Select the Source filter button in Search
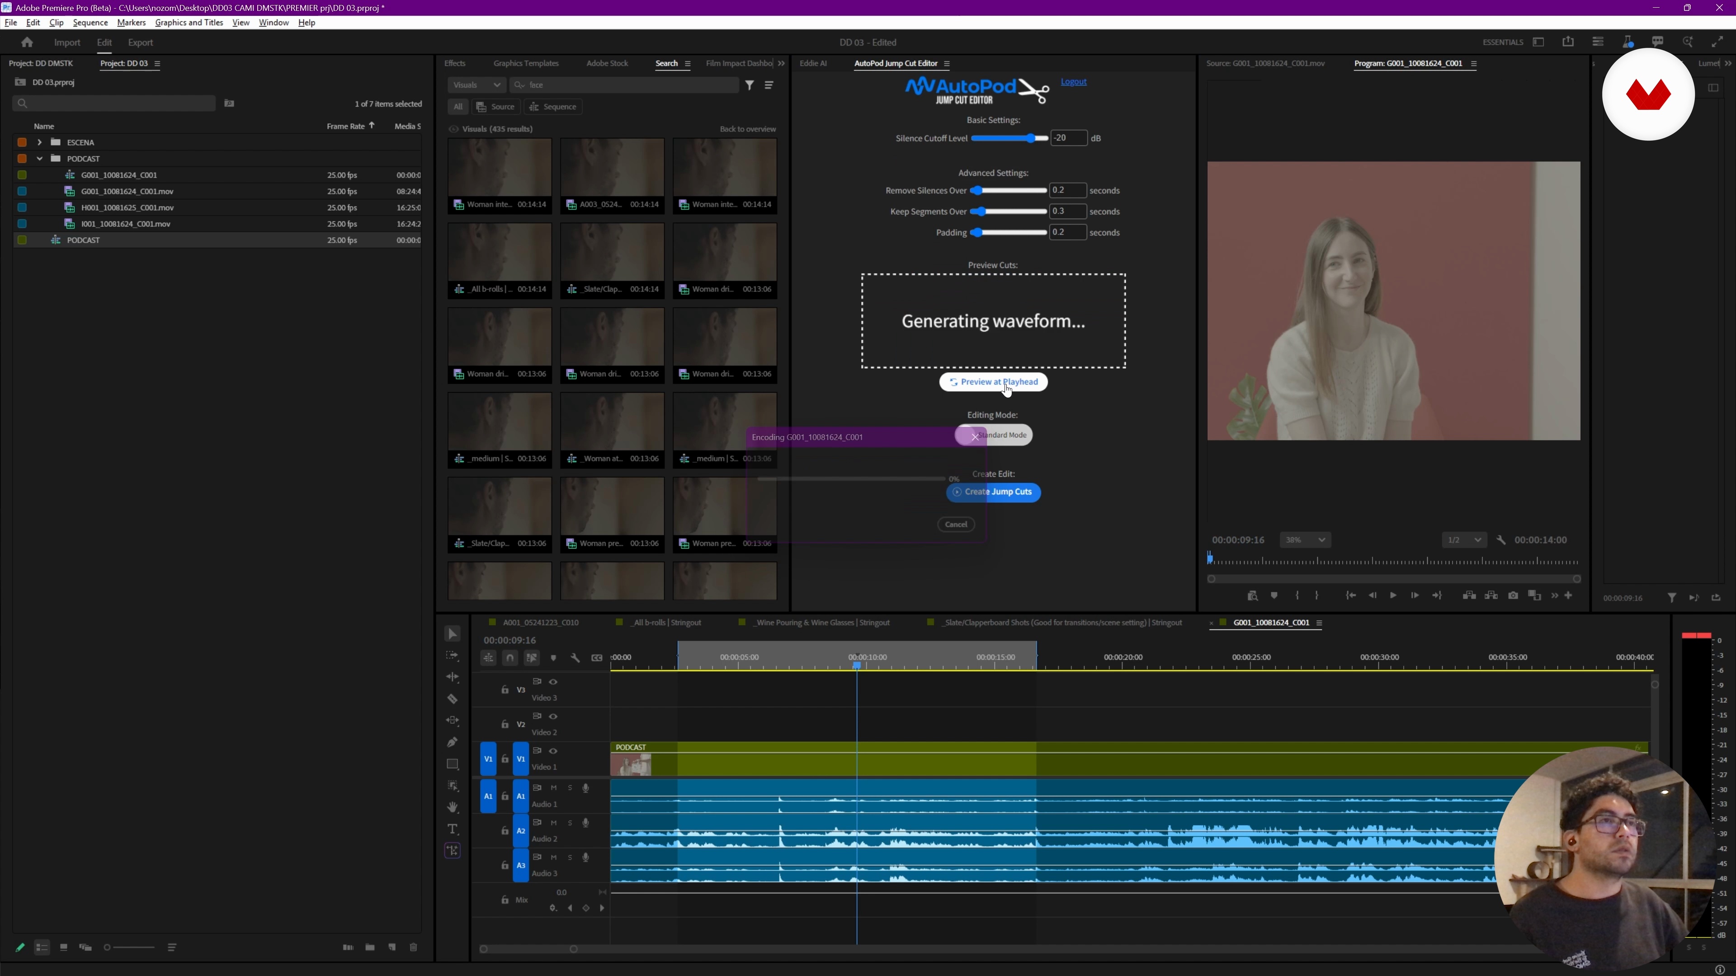1736x976 pixels. (x=496, y=107)
